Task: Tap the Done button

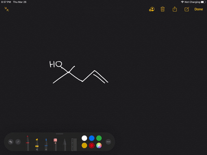Action: click(199, 9)
